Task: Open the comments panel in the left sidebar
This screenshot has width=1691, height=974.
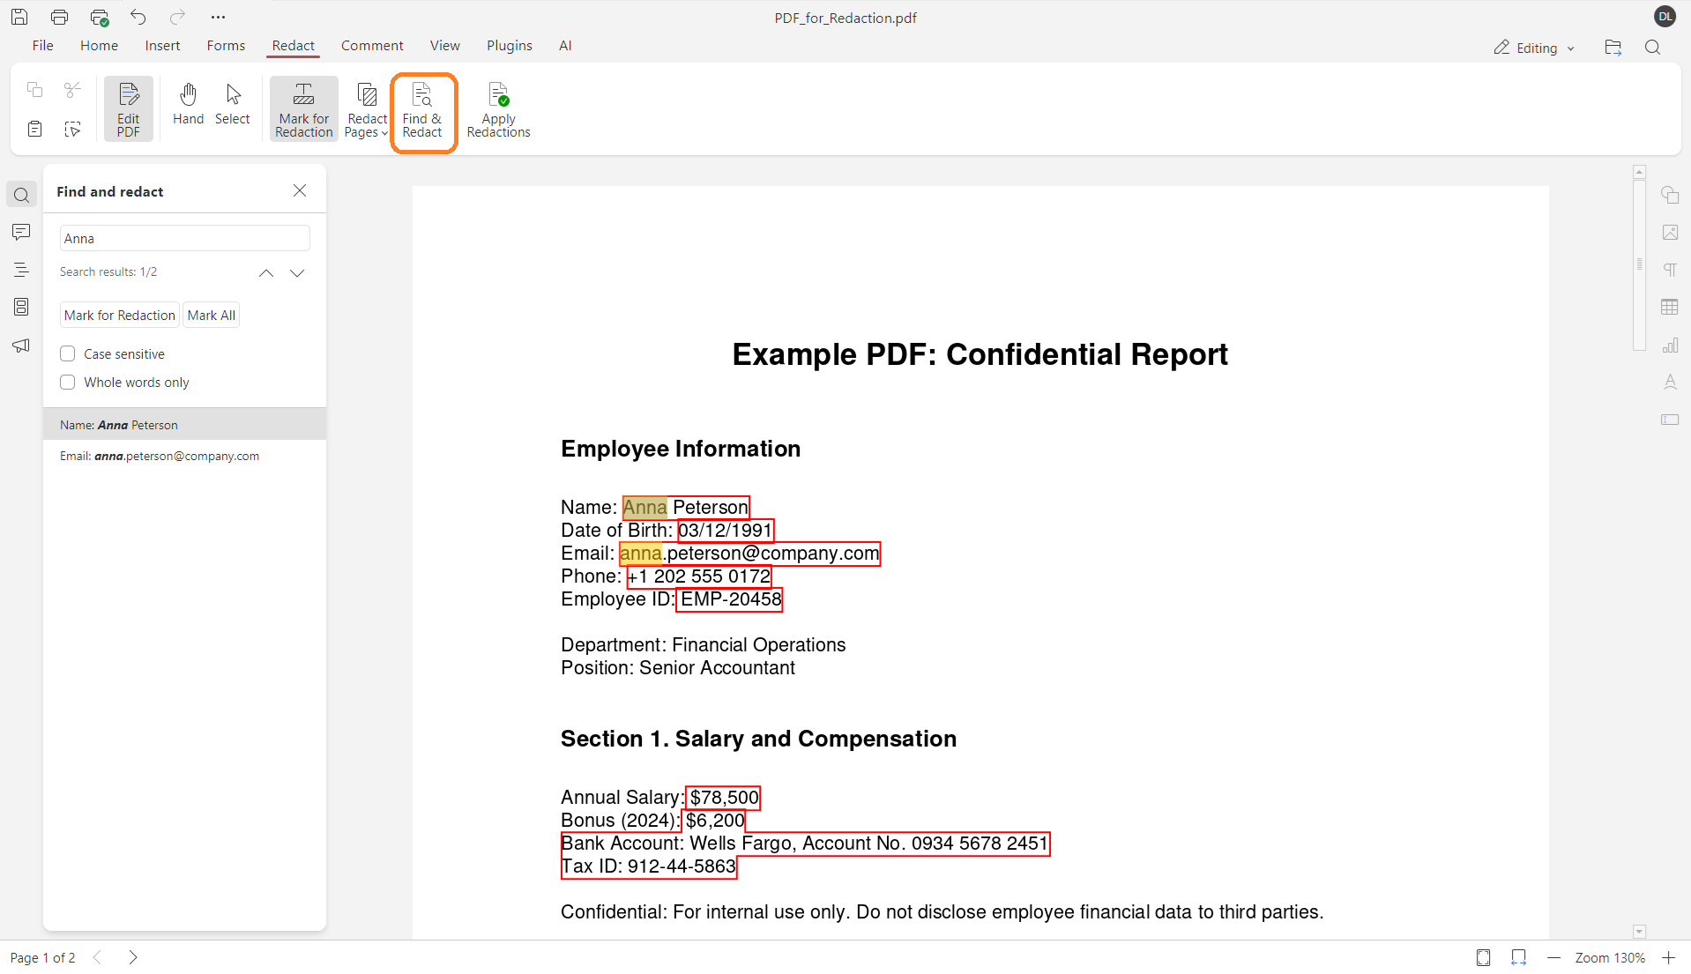Action: (x=20, y=232)
